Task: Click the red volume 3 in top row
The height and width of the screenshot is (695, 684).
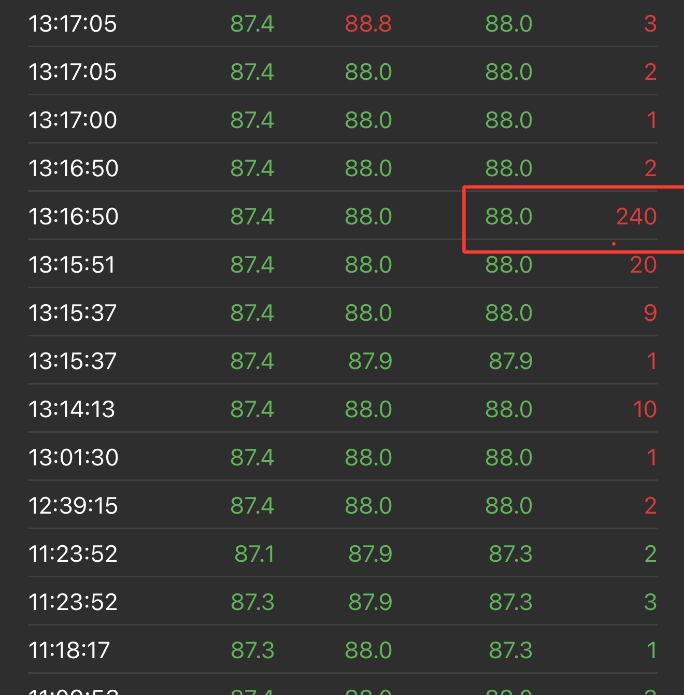Action: pyautogui.click(x=650, y=24)
